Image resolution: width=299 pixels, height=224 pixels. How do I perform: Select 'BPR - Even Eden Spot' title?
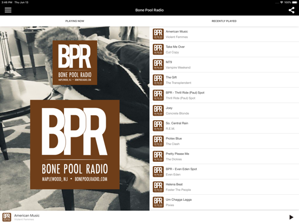click(x=181, y=169)
